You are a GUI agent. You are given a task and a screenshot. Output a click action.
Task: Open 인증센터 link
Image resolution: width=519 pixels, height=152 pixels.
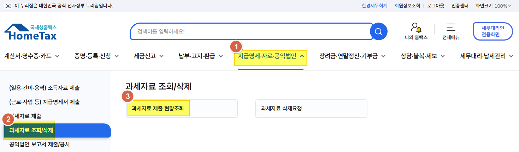[x=460, y=6]
